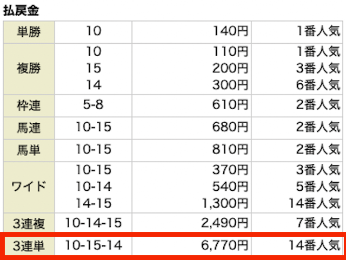The image size is (346, 260).
Task: Click the 14-15 ワイド combination
Action: coord(94,203)
